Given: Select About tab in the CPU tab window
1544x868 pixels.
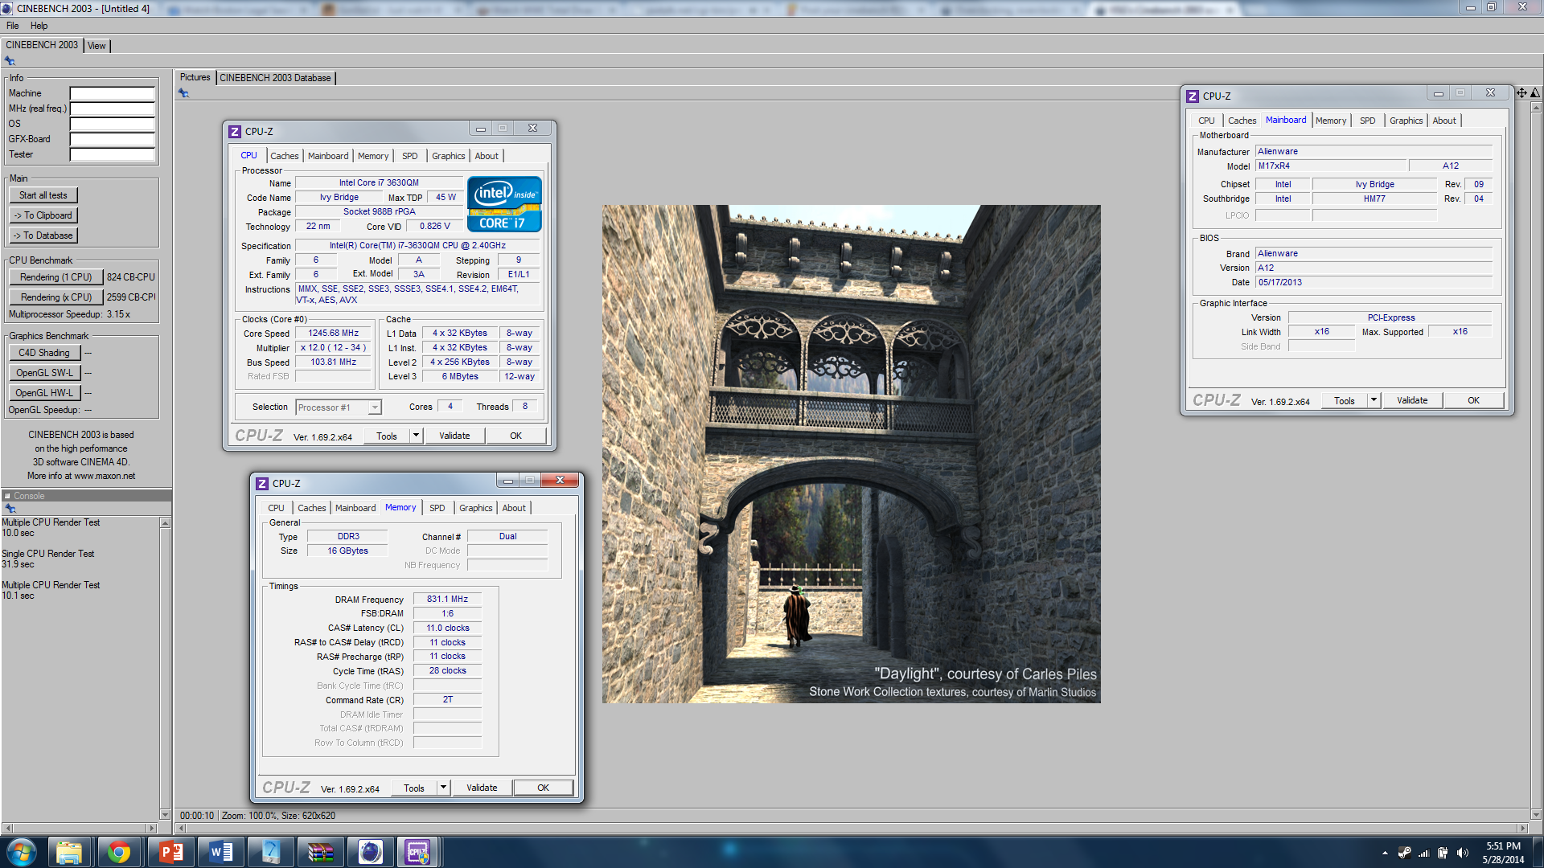Looking at the screenshot, I should tap(487, 156).
